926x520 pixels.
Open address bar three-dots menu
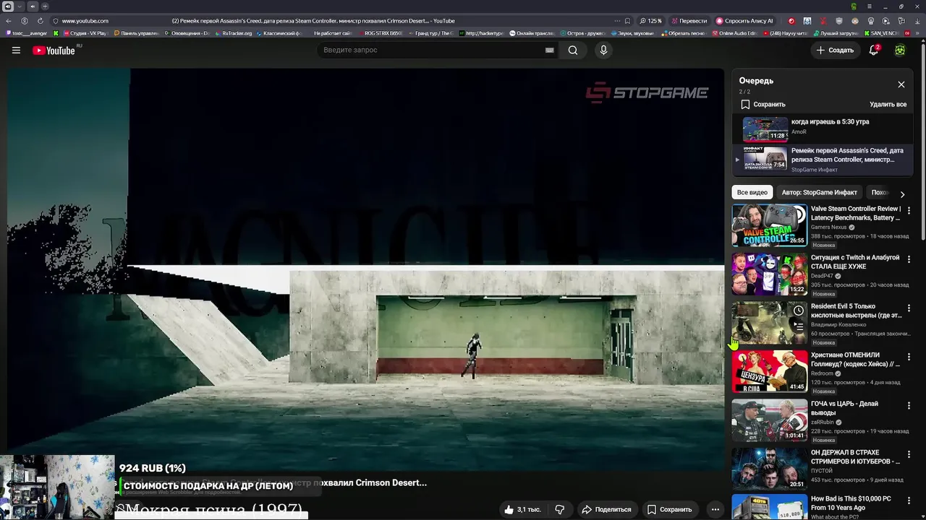click(617, 21)
